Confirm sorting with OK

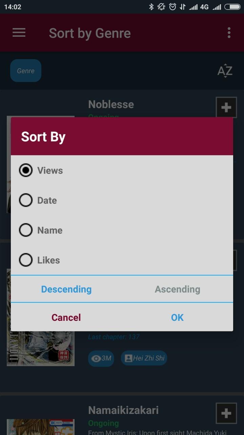(x=177, y=317)
